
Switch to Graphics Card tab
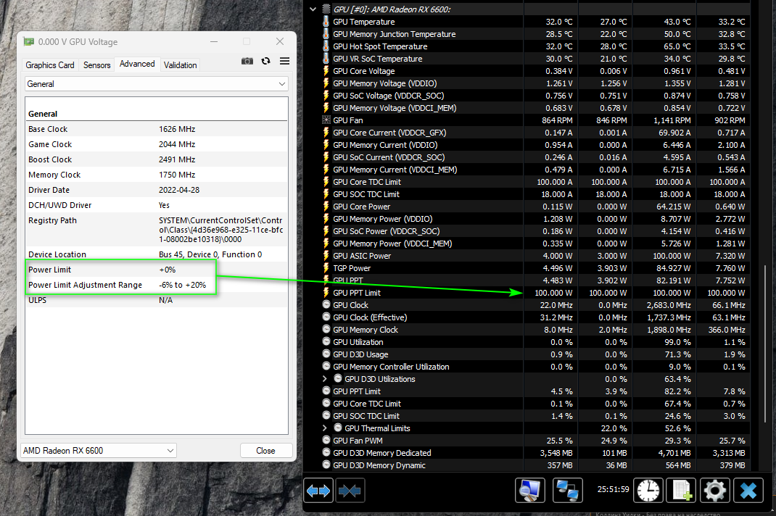coord(50,64)
